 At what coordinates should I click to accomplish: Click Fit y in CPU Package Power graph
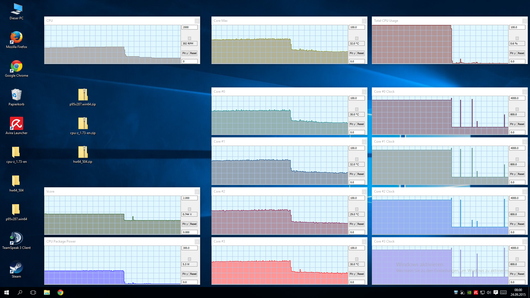coord(185,274)
